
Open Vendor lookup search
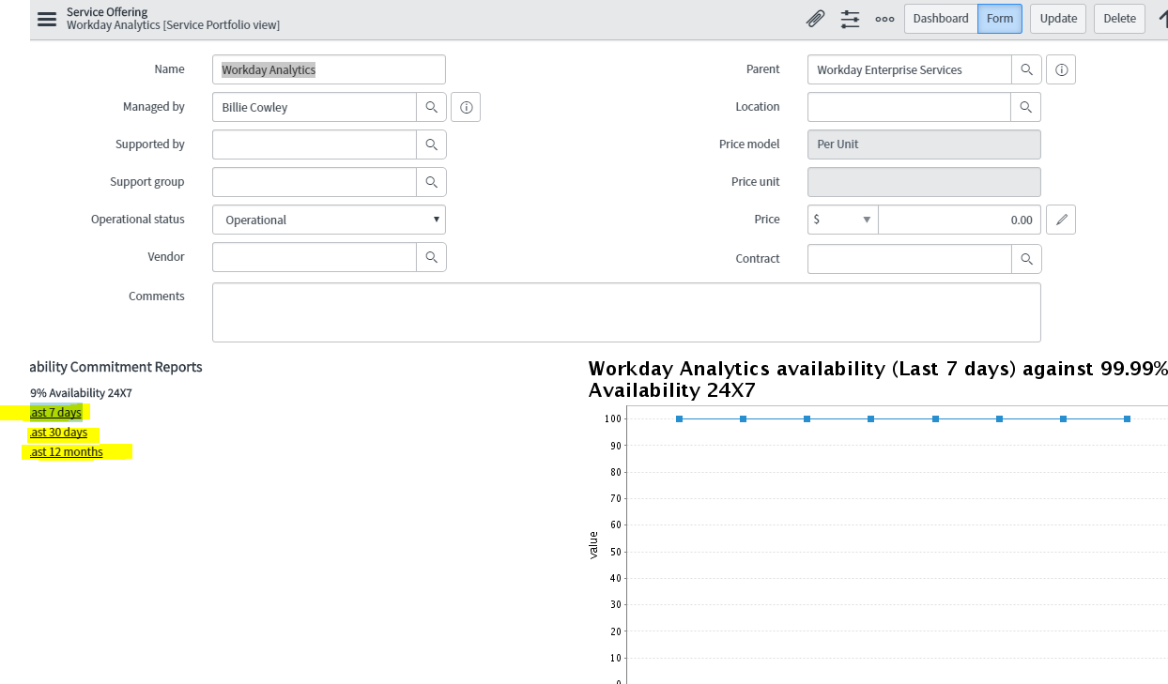coord(432,257)
